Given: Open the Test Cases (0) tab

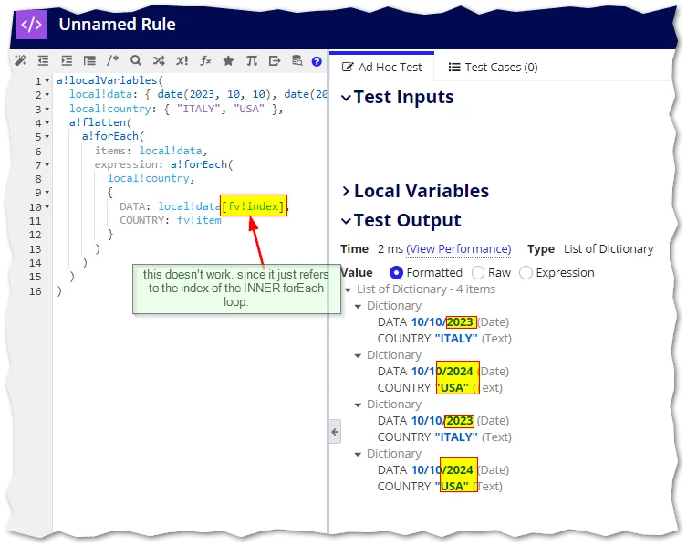Looking at the screenshot, I should [493, 67].
